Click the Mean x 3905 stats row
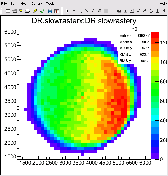Screen dimensions: 168x176 134,42
